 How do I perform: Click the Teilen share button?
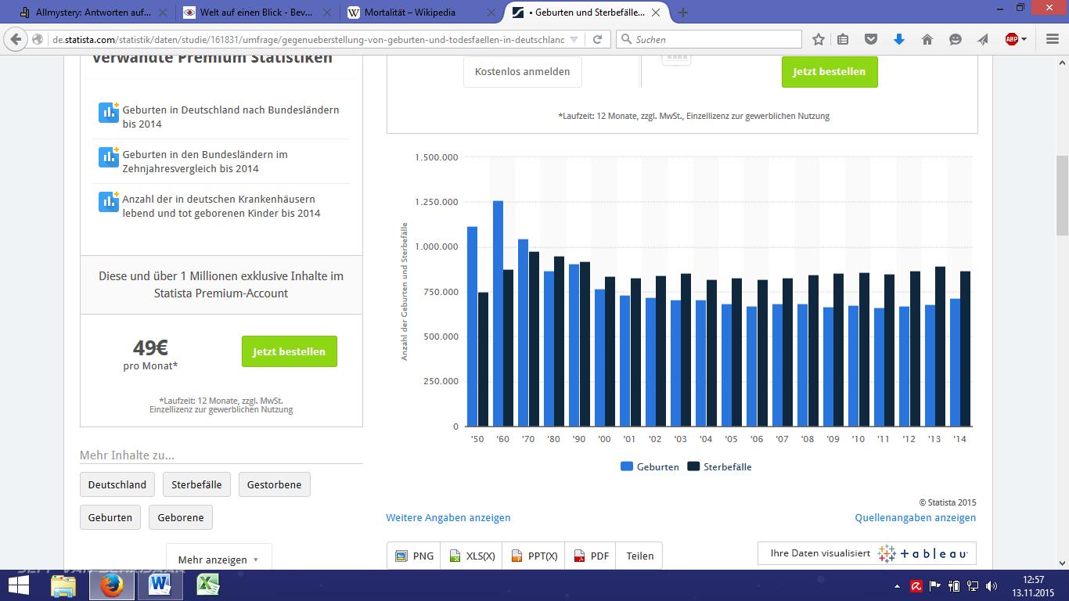pyautogui.click(x=639, y=556)
